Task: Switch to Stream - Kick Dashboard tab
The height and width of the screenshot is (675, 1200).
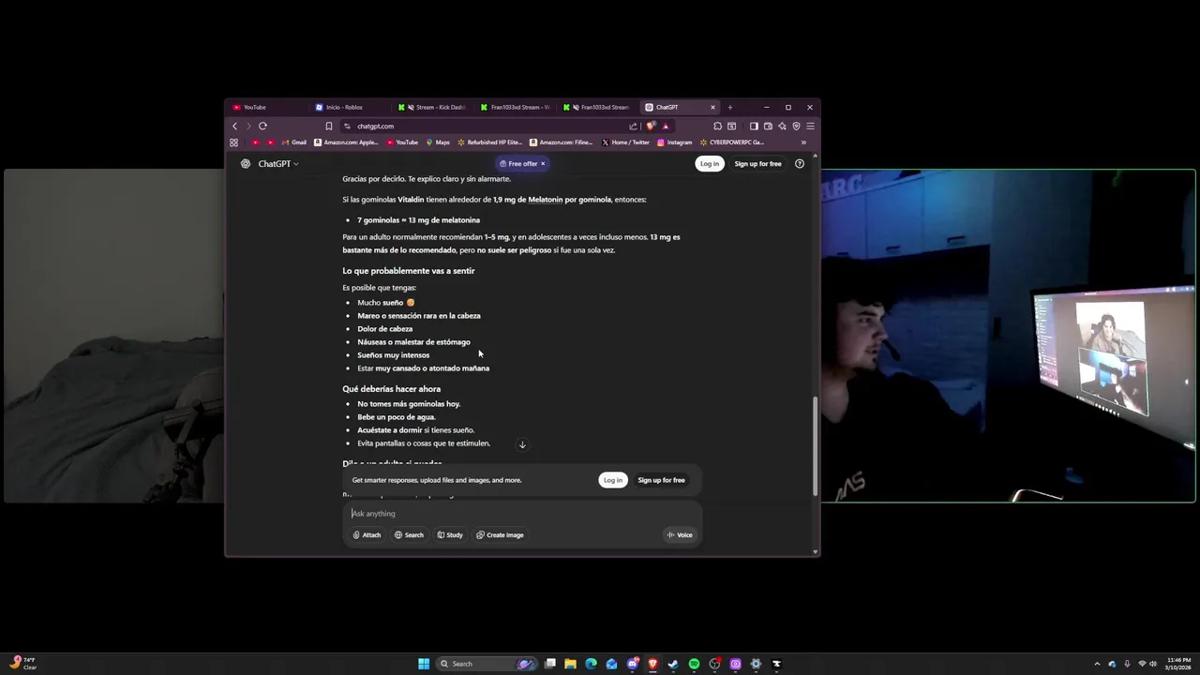Action: 431,107
